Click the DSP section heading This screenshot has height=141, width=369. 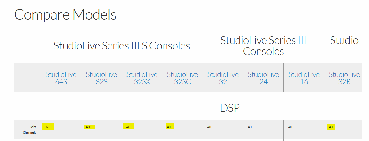coord(230,108)
